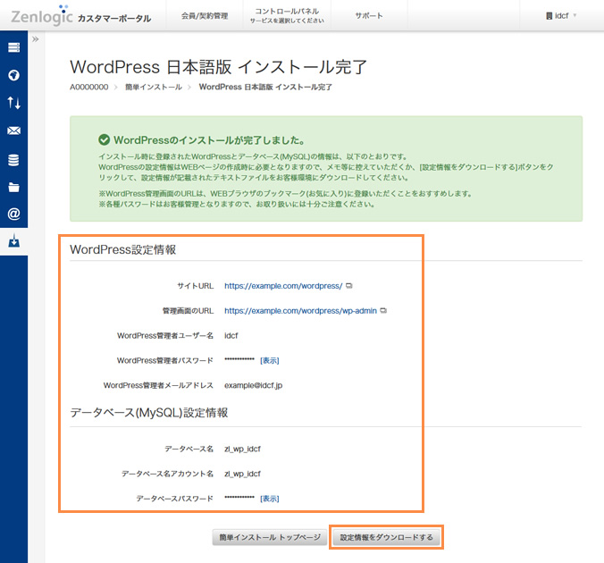This screenshot has width=604, height=563.
Task: Open the server list icon in sidebar
Action: click(14, 47)
